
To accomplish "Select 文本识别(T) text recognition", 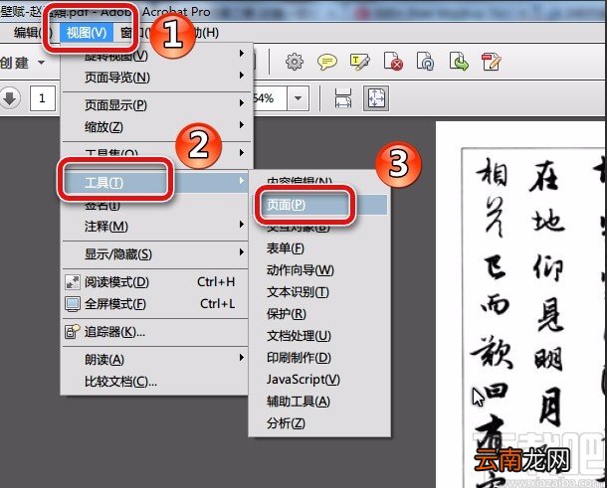I will [x=319, y=292].
